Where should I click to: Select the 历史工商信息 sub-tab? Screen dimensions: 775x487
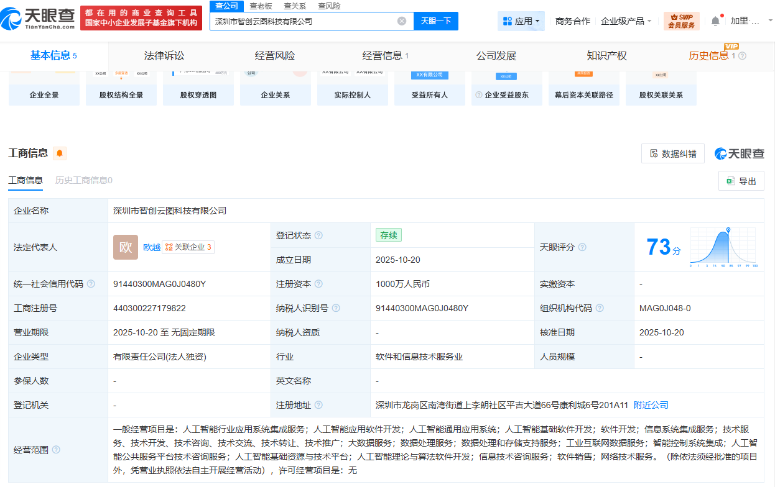[83, 180]
